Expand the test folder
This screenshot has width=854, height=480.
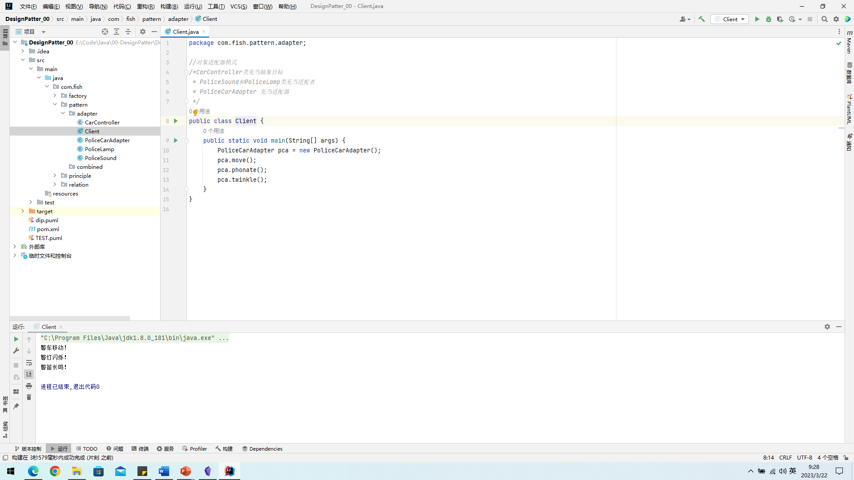(x=31, y=202)
